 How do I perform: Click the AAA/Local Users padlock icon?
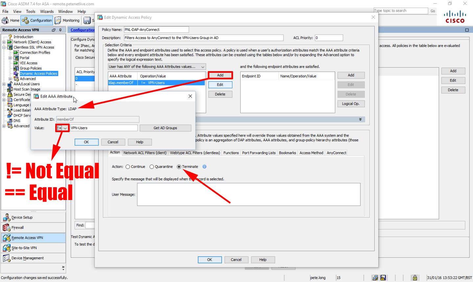click(10, 84)
